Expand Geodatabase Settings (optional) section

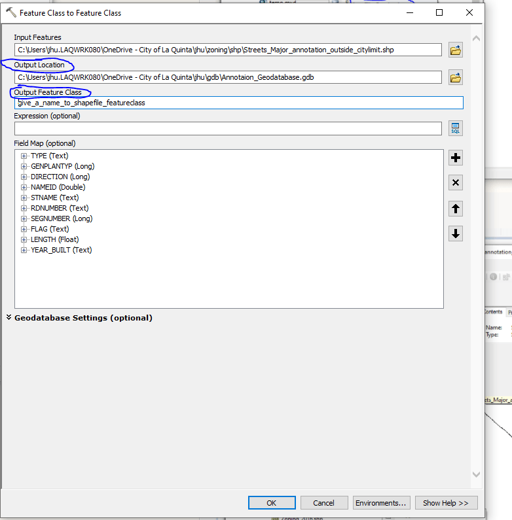(x=9, y=317)
